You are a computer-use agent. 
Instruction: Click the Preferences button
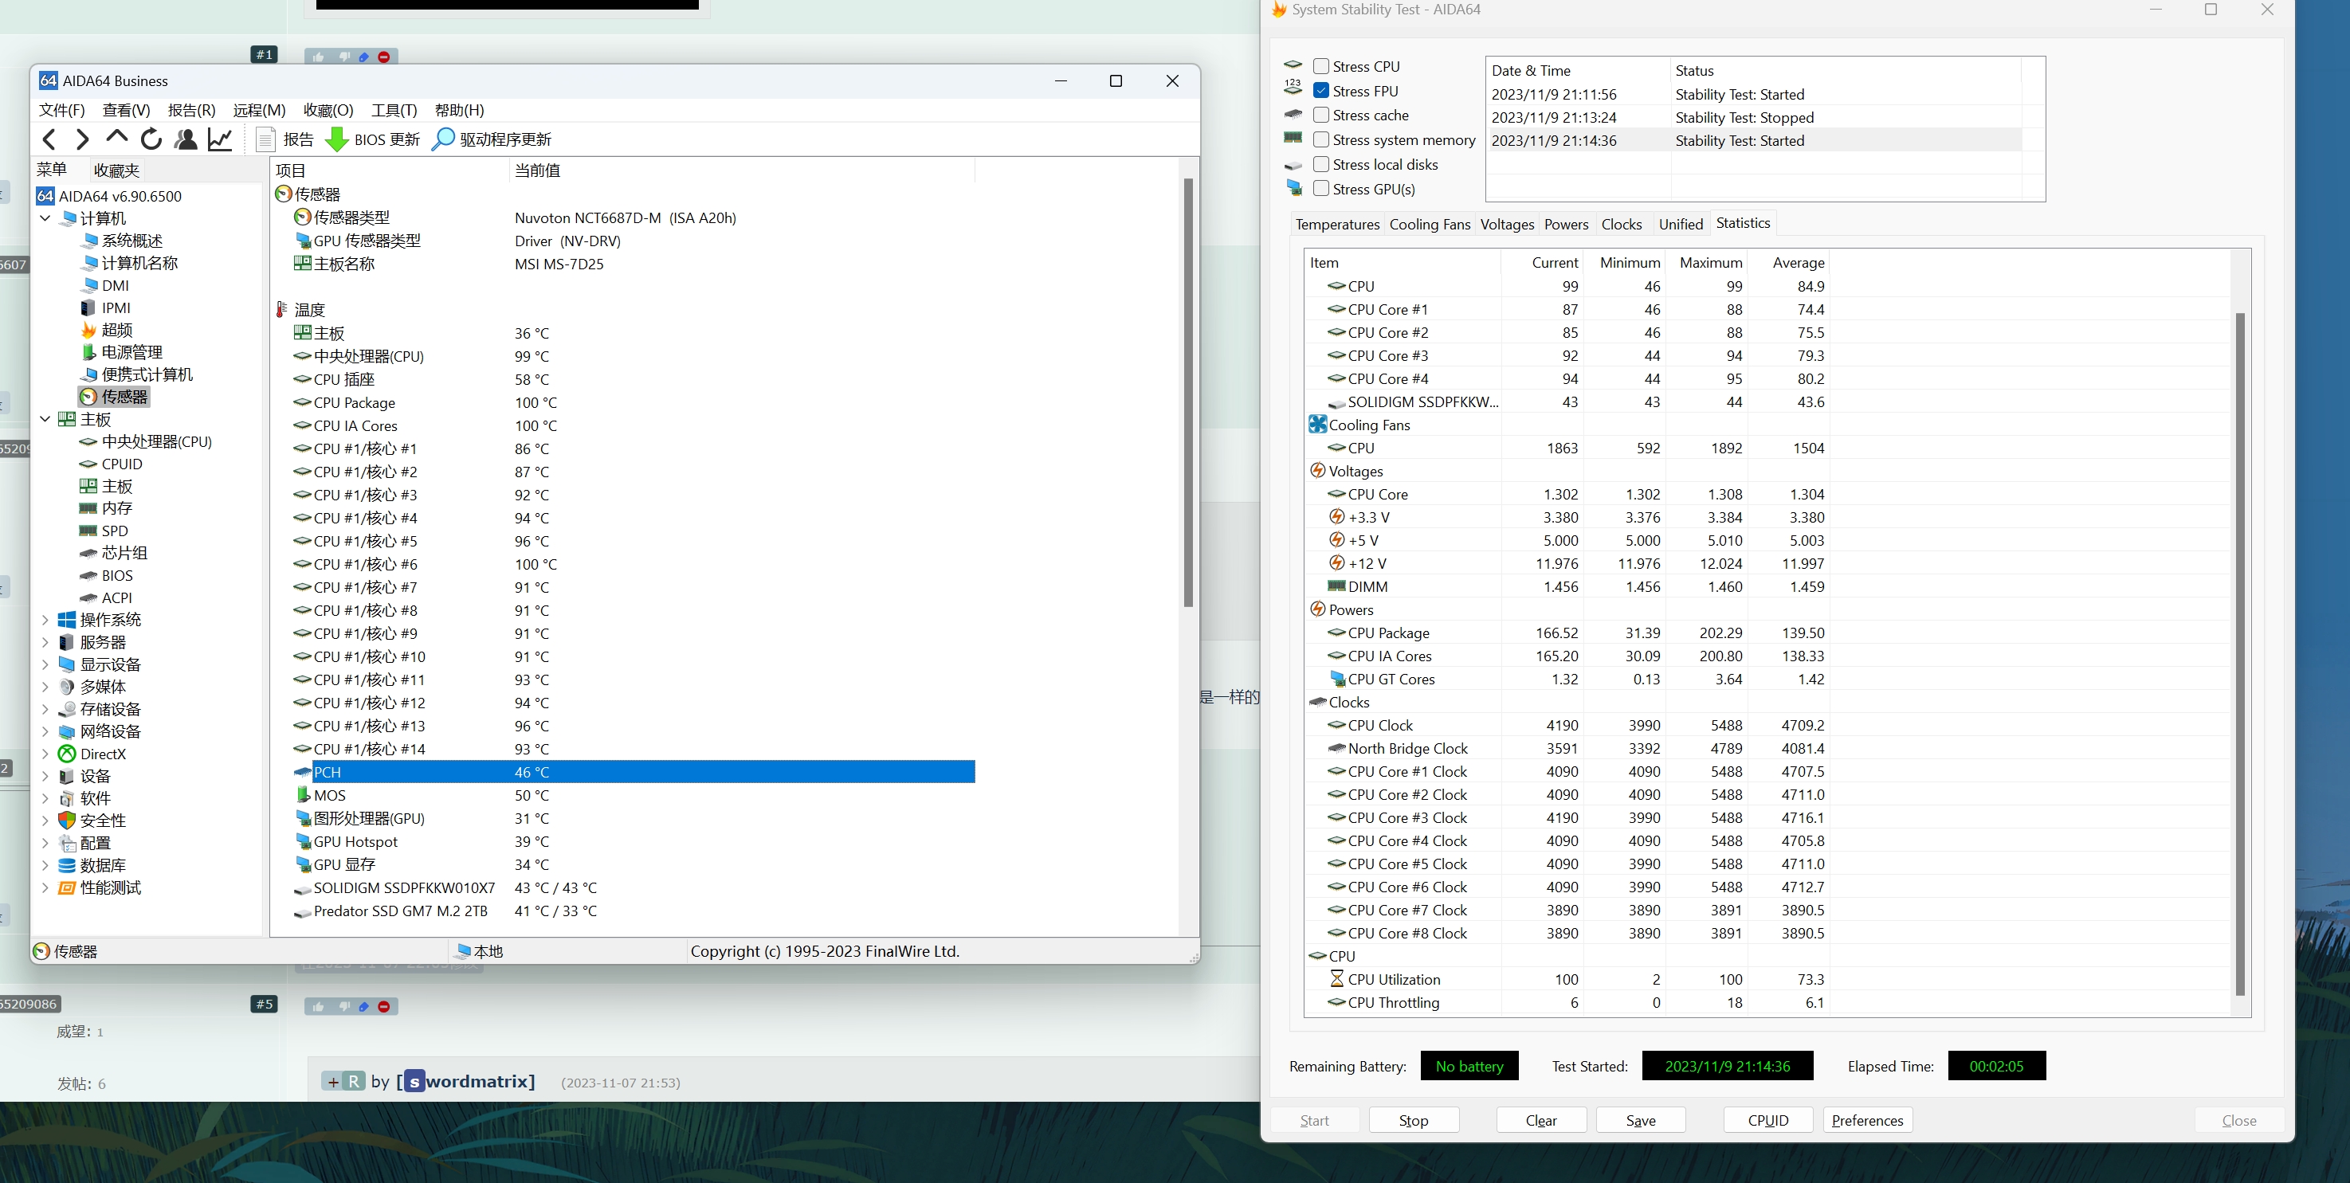[x=1866, y=1120]
